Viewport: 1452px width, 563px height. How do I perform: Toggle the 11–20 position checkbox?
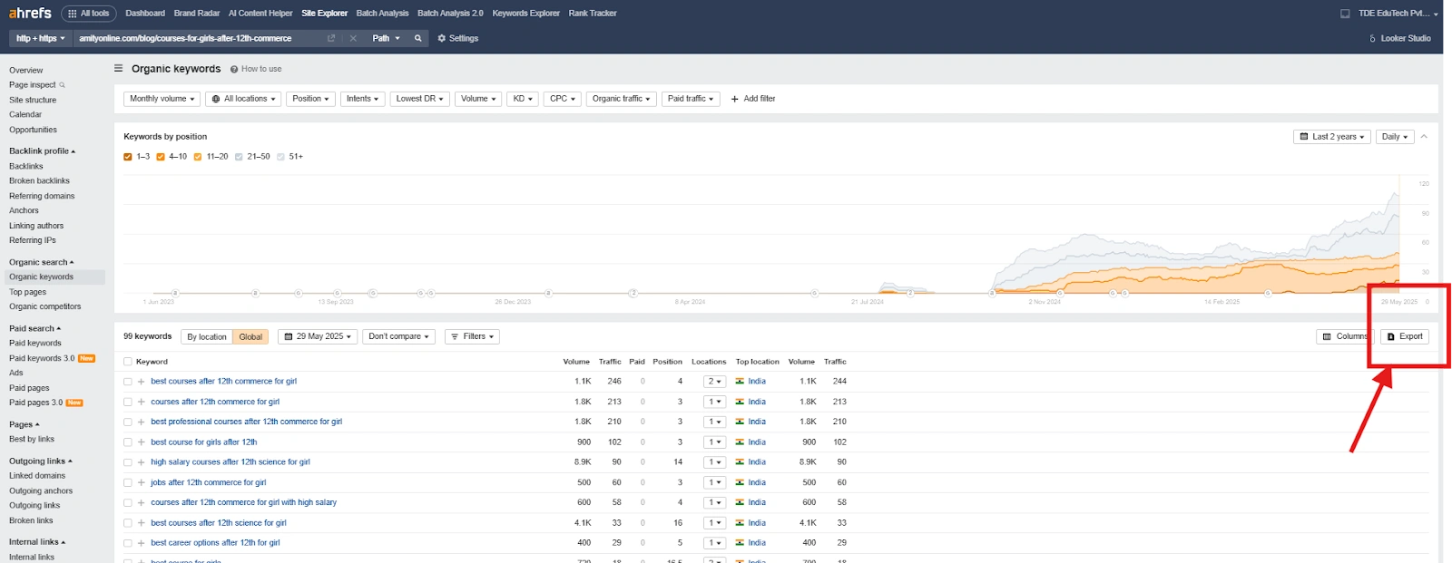tap(198, 157)
